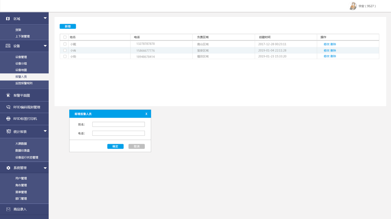Collapse the 设备 menu arrow
The width and height of the screenshot is (391, 219).
pos(45,46)
